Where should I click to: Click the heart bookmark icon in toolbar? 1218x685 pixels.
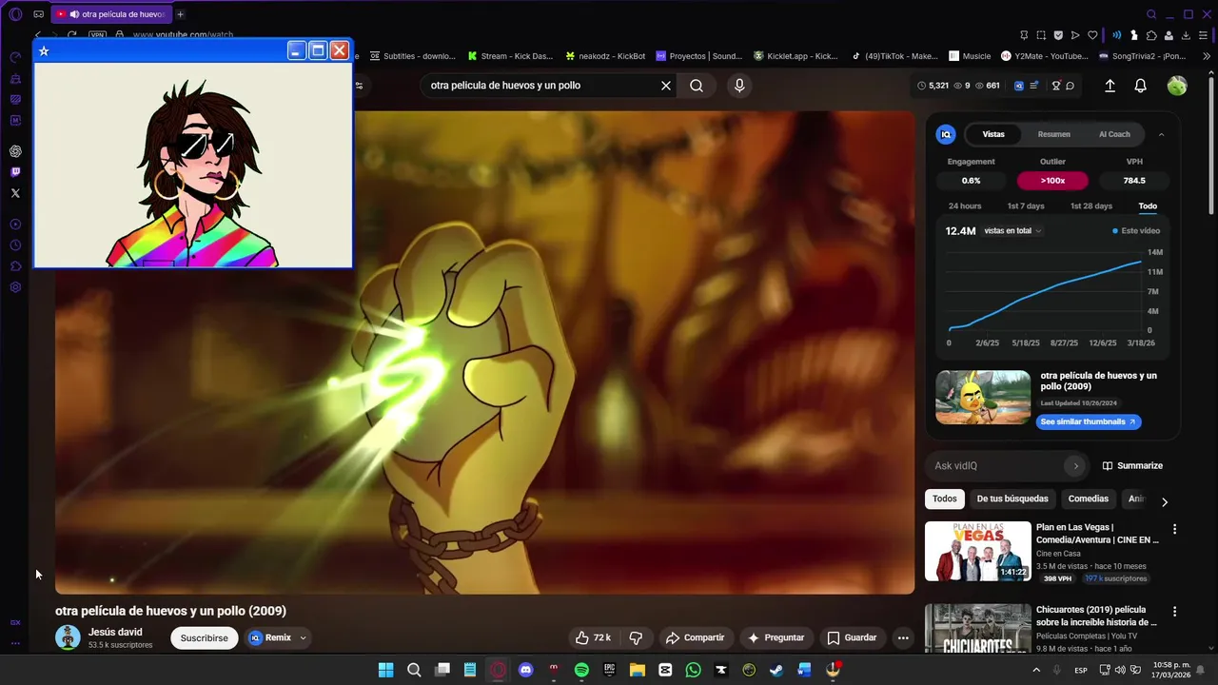pos(1092,35)
